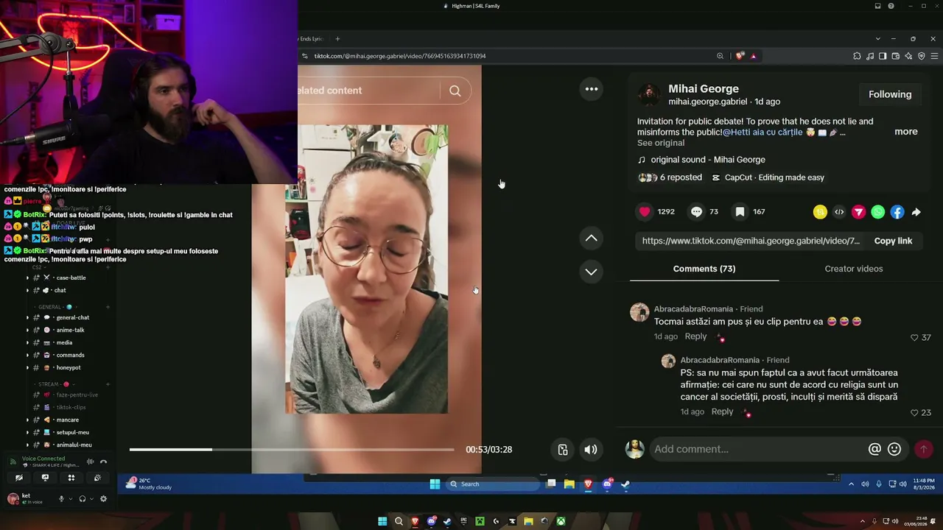Open the embed code icon
Image resolution: width=943 pixels, height=530 pixels.
click(839, 212)
